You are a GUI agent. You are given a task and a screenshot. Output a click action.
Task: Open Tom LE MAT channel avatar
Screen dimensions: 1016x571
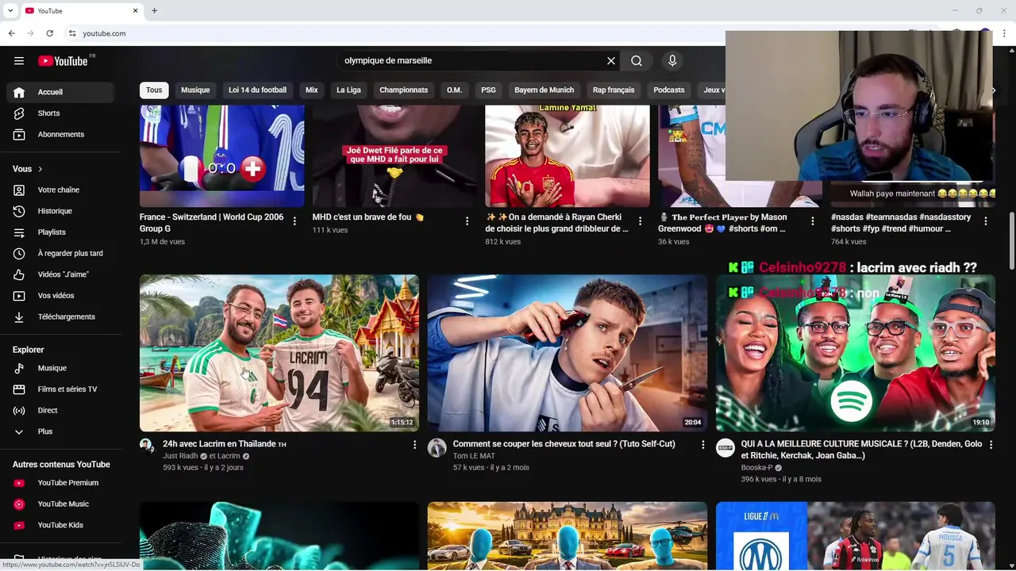pyautogui.click(x=437, y=448)
